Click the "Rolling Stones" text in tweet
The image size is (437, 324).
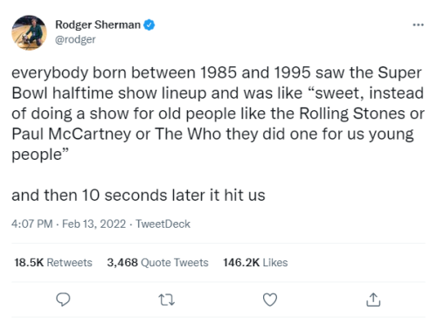[x=352, y=114]
